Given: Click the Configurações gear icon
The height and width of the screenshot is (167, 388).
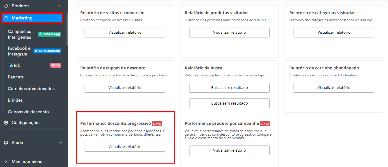Looking at the screenshot, I should coord(6,123).
